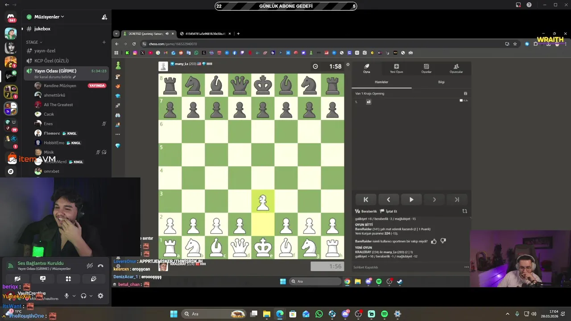Click the Windows Start button on bottom taskbar
Image resolution: width=571 pixels, height=321 pixels.
(x=174, y=314)
